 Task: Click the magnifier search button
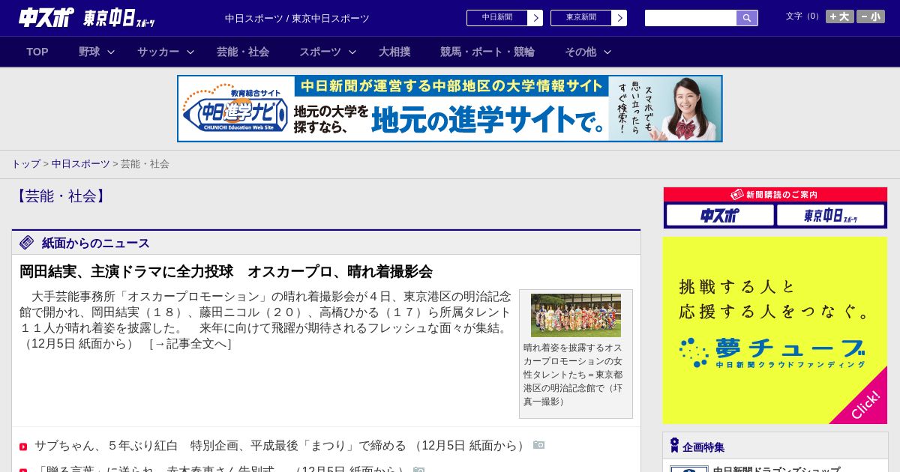click(747, 18)
